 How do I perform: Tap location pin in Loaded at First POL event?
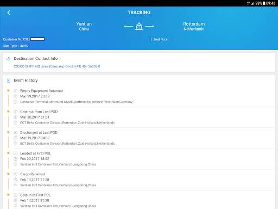coord(16,164)
